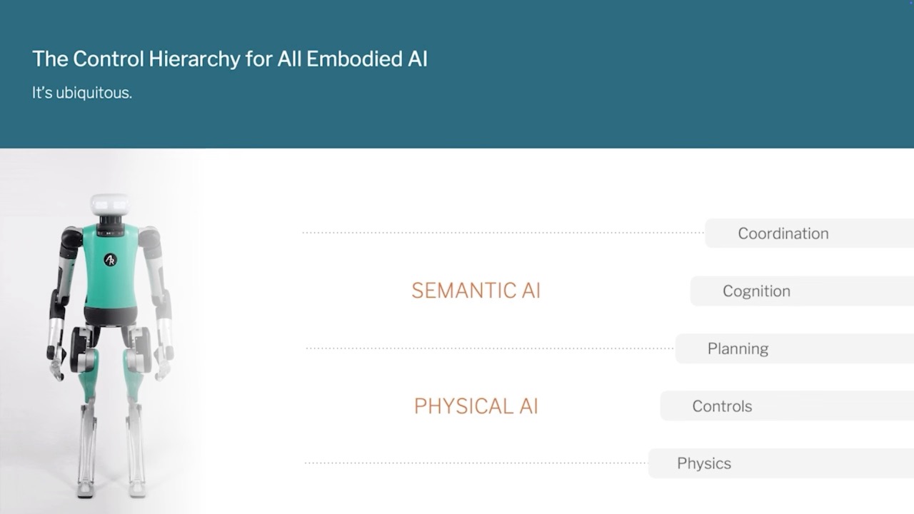Click the PHYSICAL AI heading
Screen dimensions: 914x514
[476, 406]
